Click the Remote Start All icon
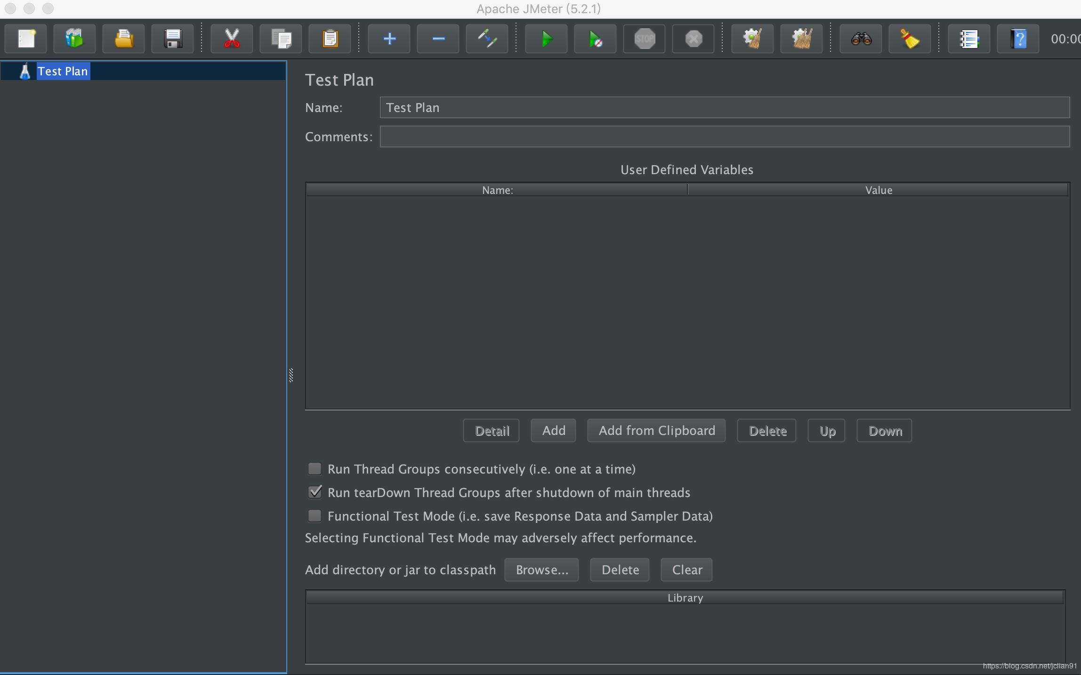This screenshot has width=1081, height=675. [595, 37]
